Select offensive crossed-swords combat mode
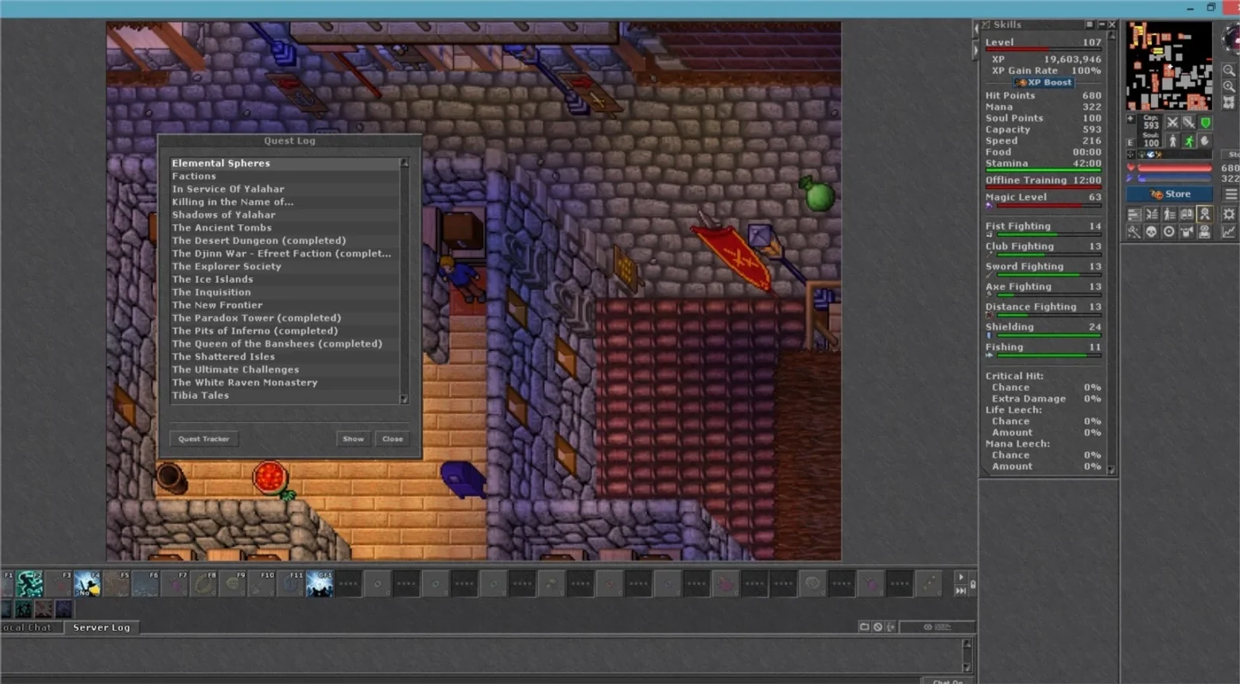Screen dimensions: 1240x684 tap(1172, 122)
